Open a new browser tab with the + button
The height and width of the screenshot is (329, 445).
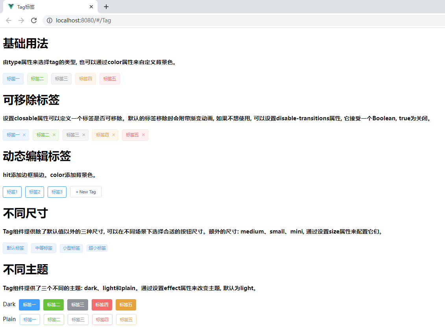pyautogui.click(x=106, y=6)
